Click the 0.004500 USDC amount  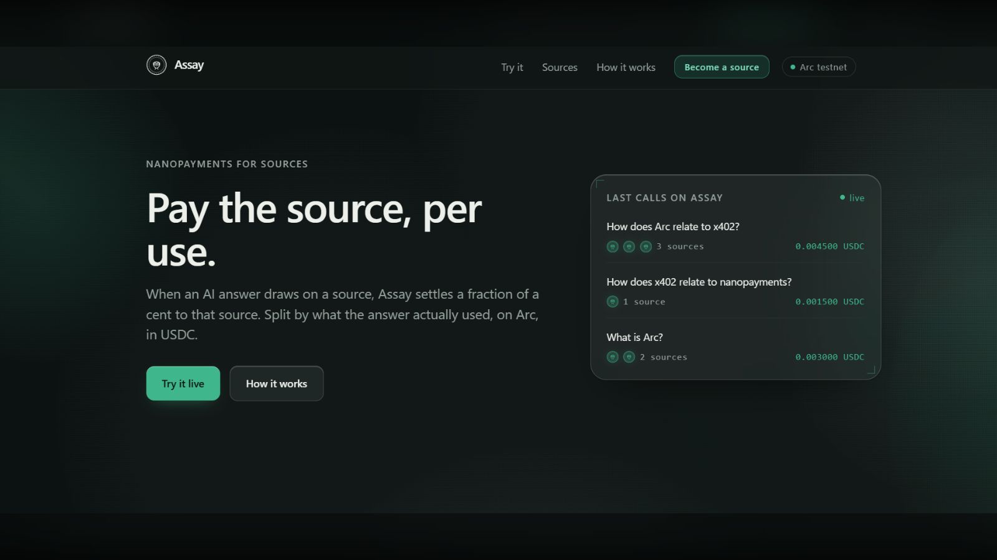[x=829, y=246]
